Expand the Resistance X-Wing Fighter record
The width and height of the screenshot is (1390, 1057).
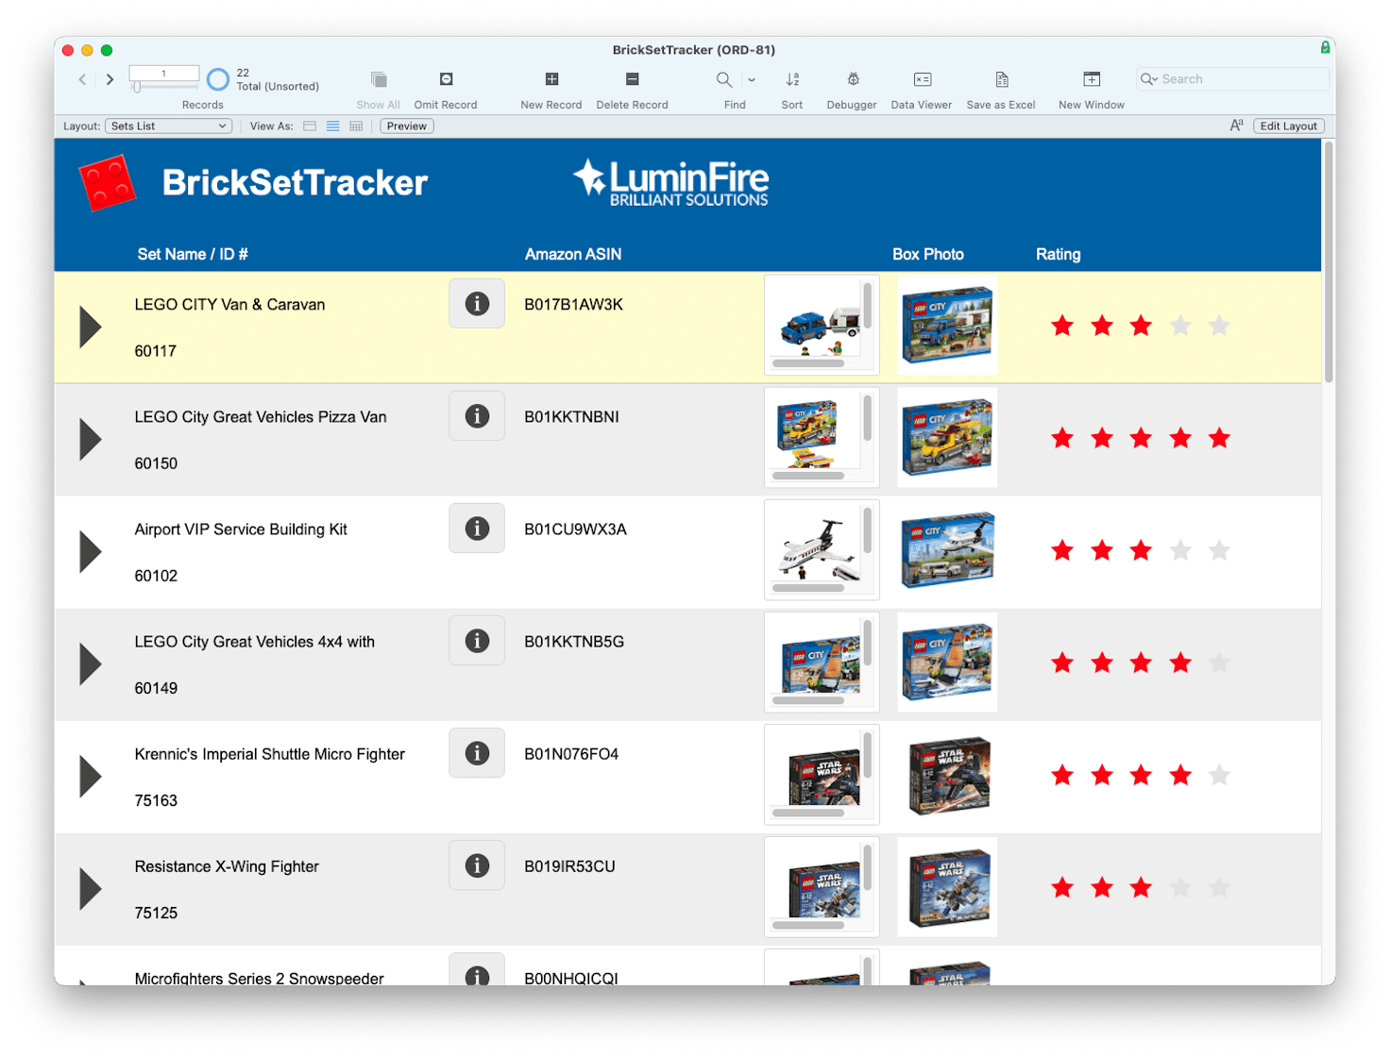90,888
